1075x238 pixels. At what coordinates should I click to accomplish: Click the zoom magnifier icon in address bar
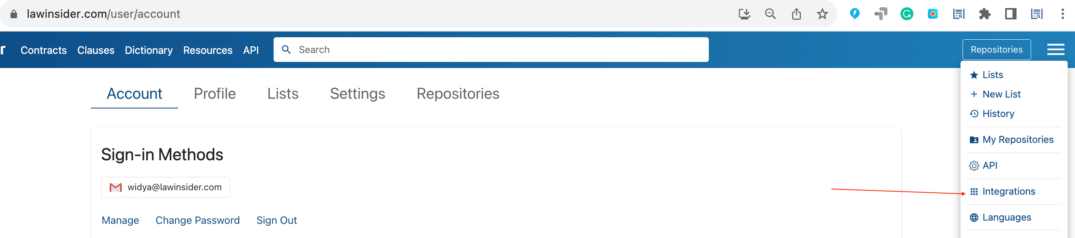(771, 14)
